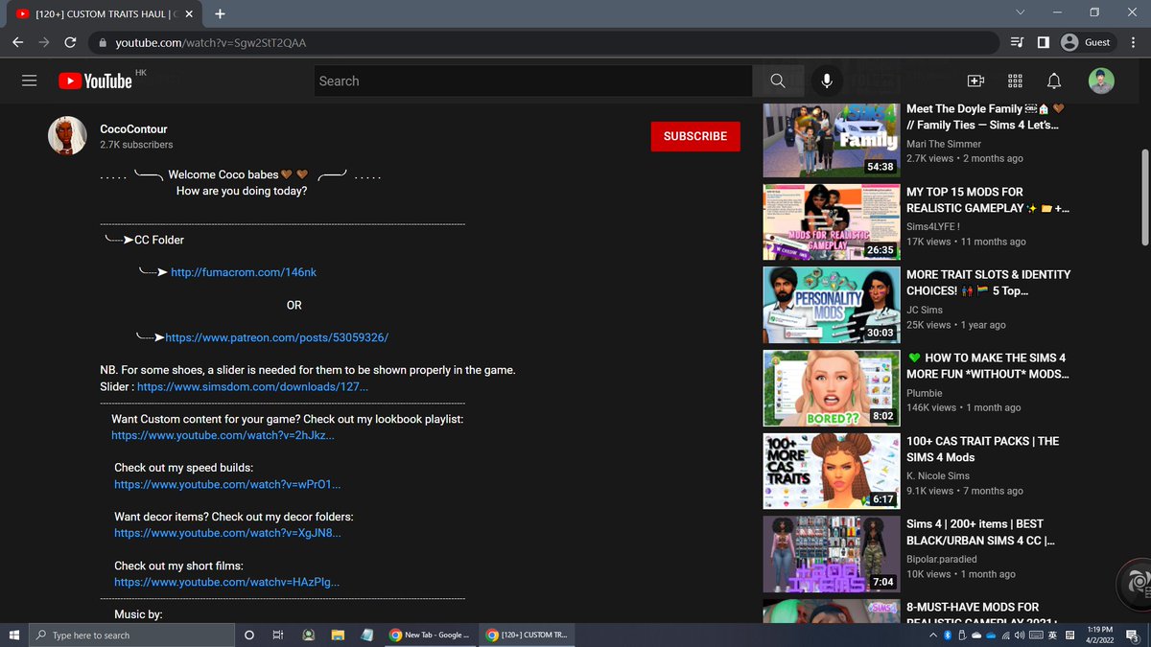This screenshot has height=647, width=1151.
Task: Open Meet The Doyle Family video thumbnail
Action: point(831,139)
